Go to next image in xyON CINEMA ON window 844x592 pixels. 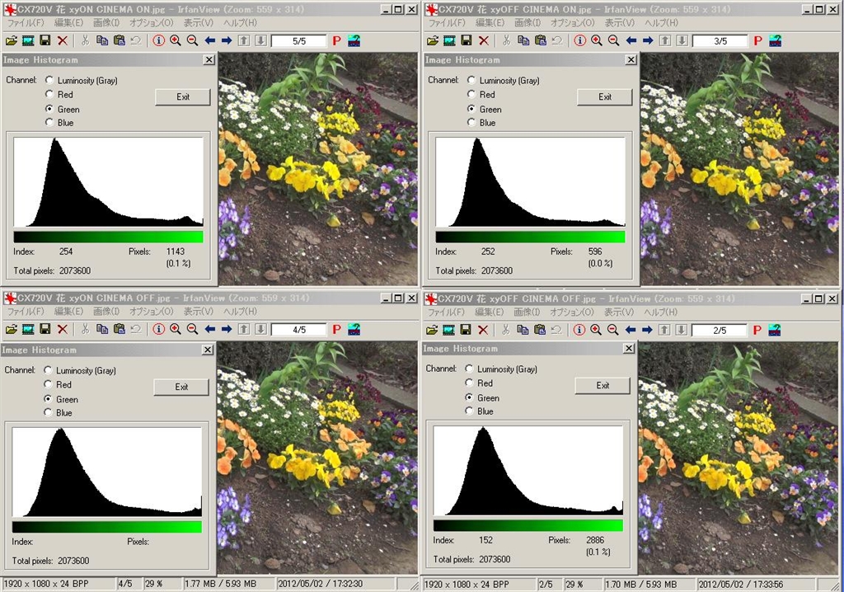click(227, 40)
